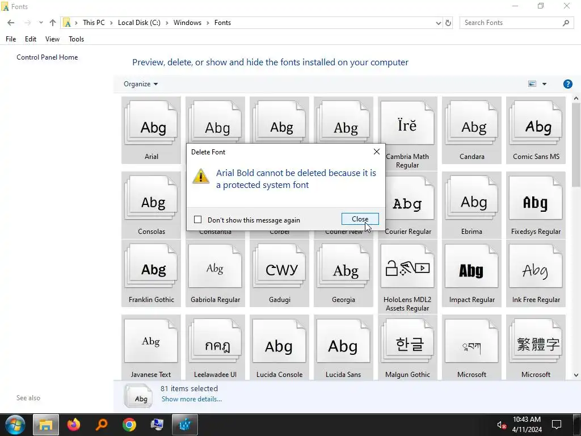Select the Ebrima font icon

pyautogui.click(x=471, y=205)
